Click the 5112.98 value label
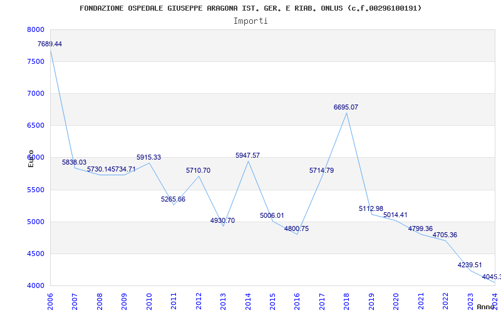501x313 pixels. [x=371, y=209]
